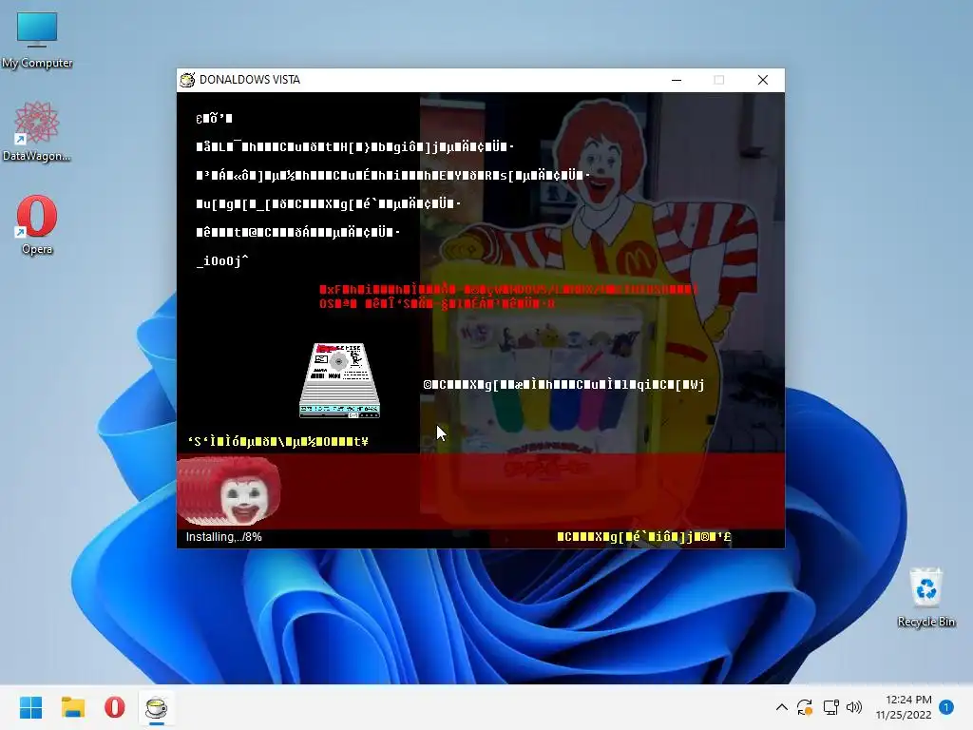Click the Ronald McDonald face progress image
973x730 pixels.
[229, 490]
